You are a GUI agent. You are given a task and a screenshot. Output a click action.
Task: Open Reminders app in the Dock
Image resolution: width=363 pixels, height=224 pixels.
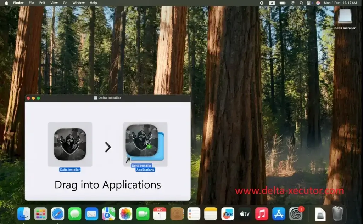(194, 214)
